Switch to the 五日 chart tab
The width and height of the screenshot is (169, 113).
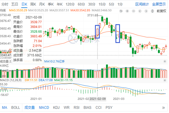pos(15,4)
